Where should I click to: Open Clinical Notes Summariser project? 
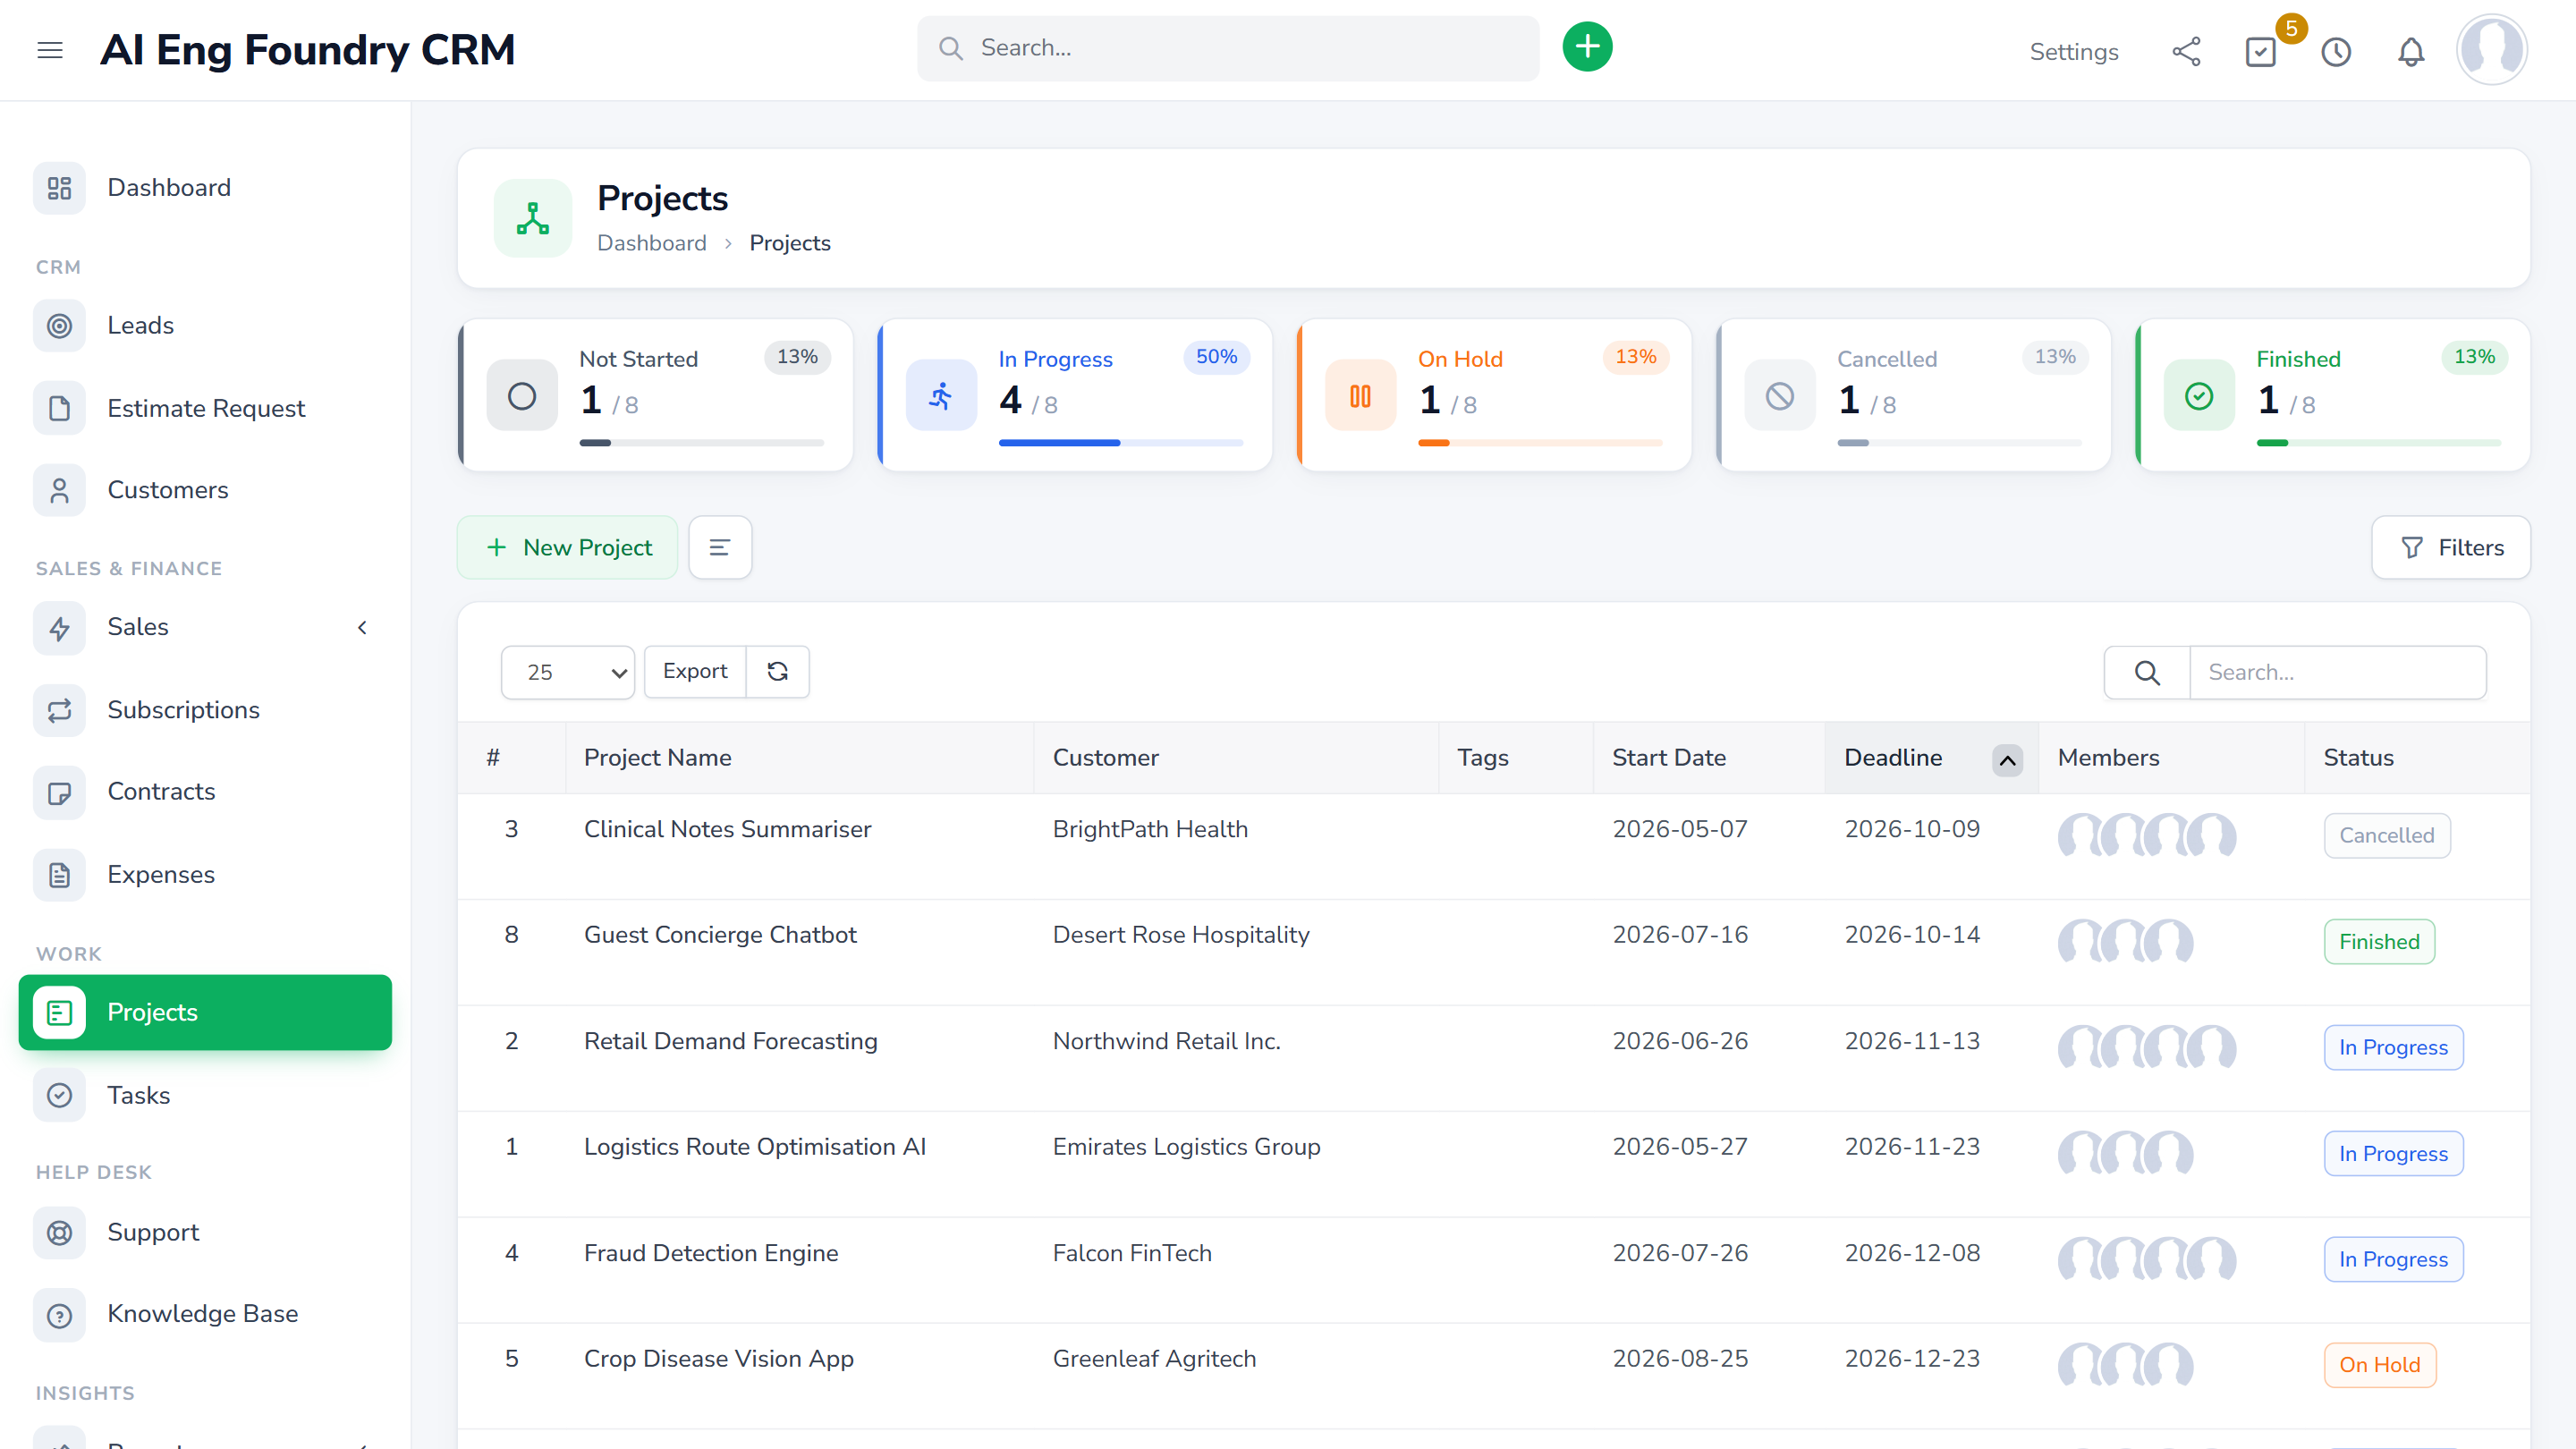click(x=727, y=829)
